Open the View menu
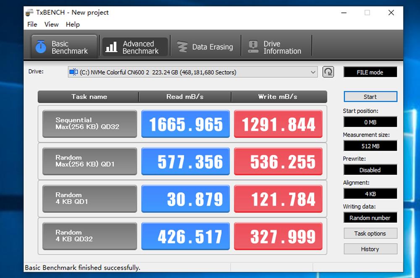420x278 pixels. (x=51, y=24)
